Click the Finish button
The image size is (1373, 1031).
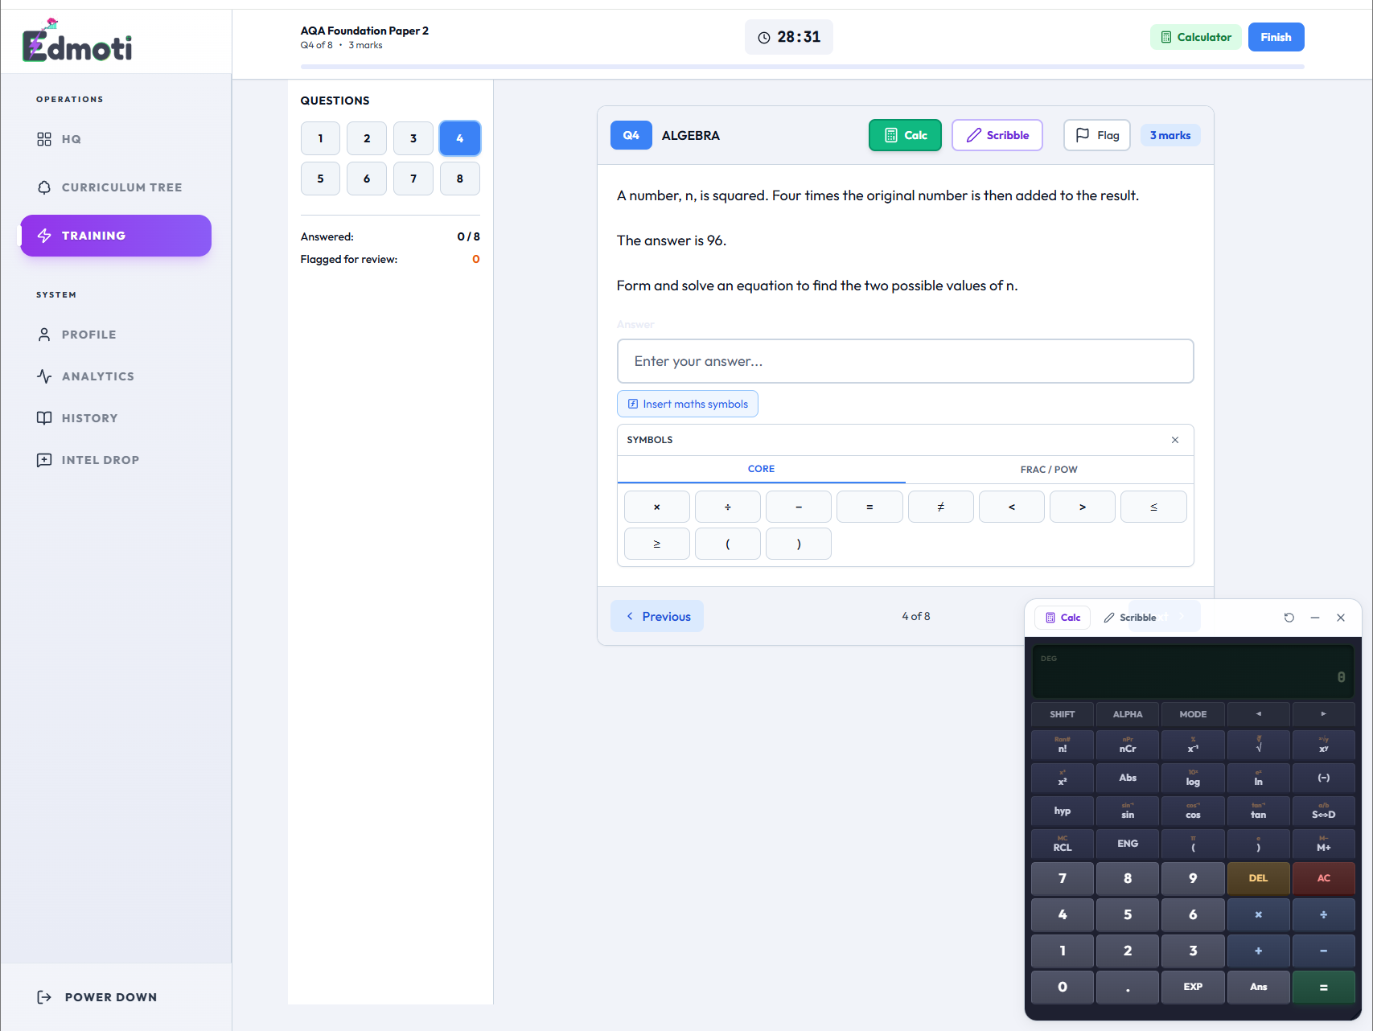tap(1275, 37)
